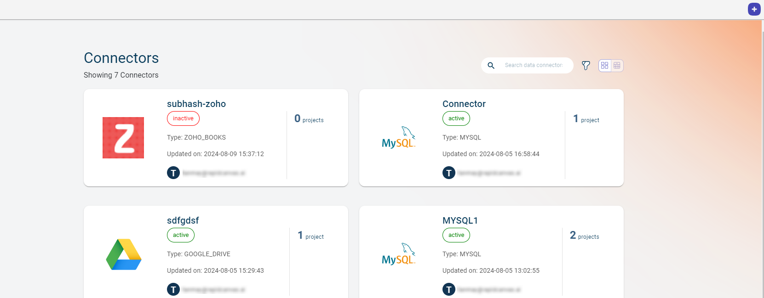Click the 0 projects count on subhash-zoho
This screenshot has height=298, width=764.
tap(309, 119)
